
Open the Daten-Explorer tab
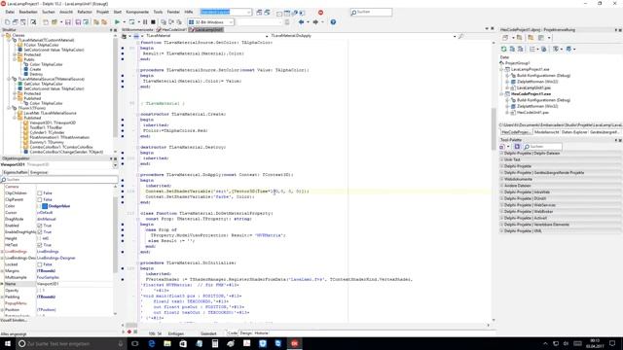click(574, 132)
